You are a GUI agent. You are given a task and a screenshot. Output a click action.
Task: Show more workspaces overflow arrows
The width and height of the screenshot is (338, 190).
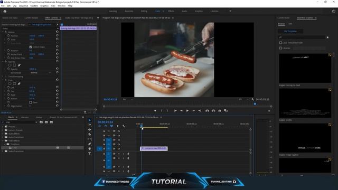tap(230, 11)
